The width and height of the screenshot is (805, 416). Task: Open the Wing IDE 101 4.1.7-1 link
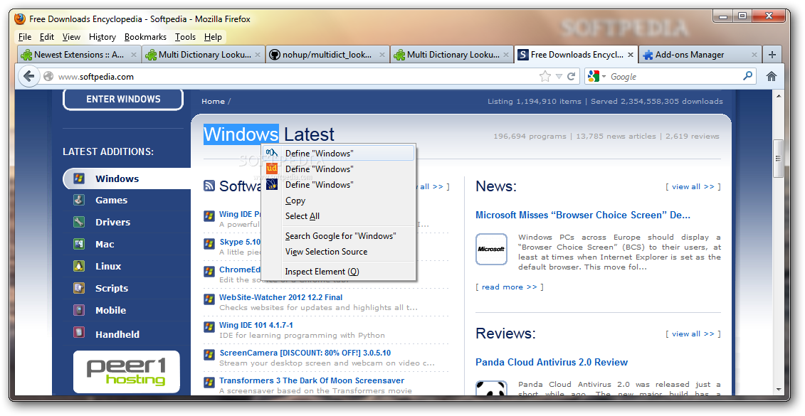256,325
